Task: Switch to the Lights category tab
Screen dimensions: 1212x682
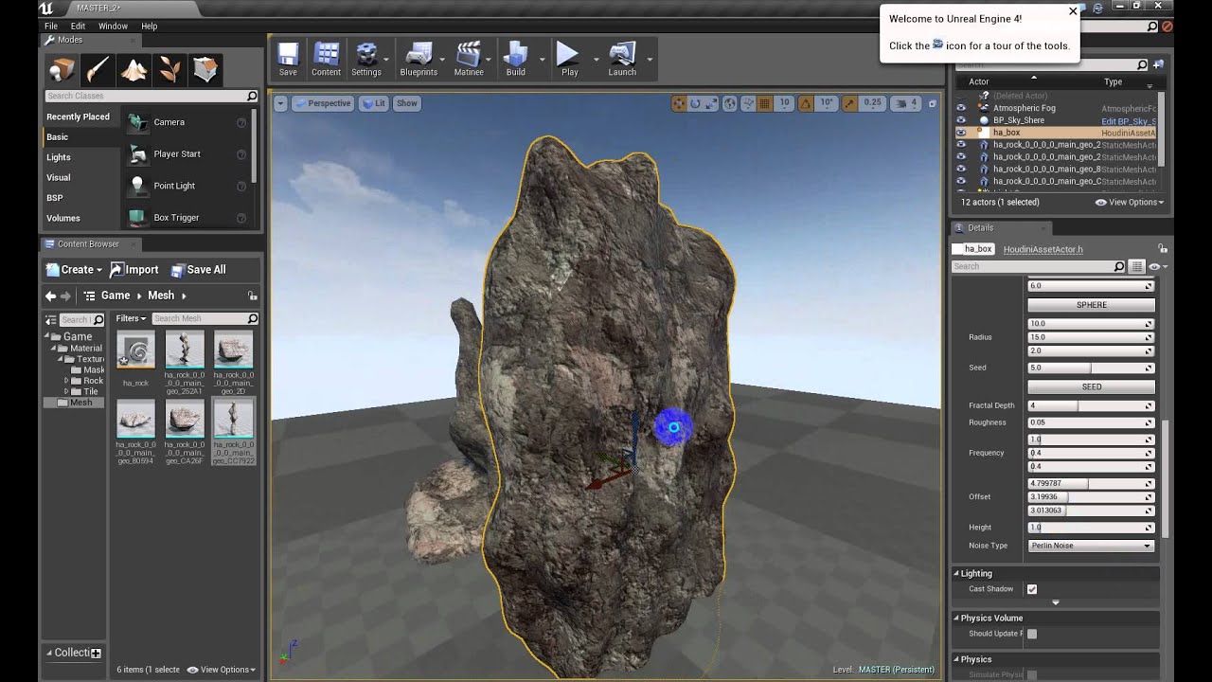Action: tap(59, 157)
